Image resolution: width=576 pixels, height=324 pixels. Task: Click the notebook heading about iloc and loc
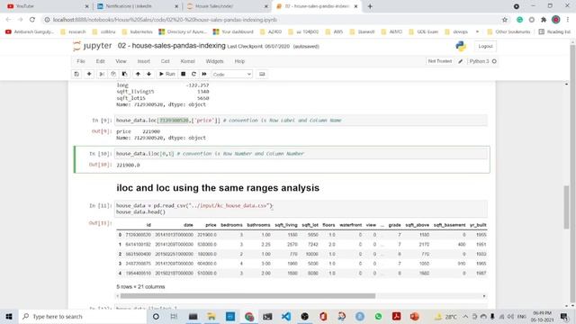tap(218, 188)
